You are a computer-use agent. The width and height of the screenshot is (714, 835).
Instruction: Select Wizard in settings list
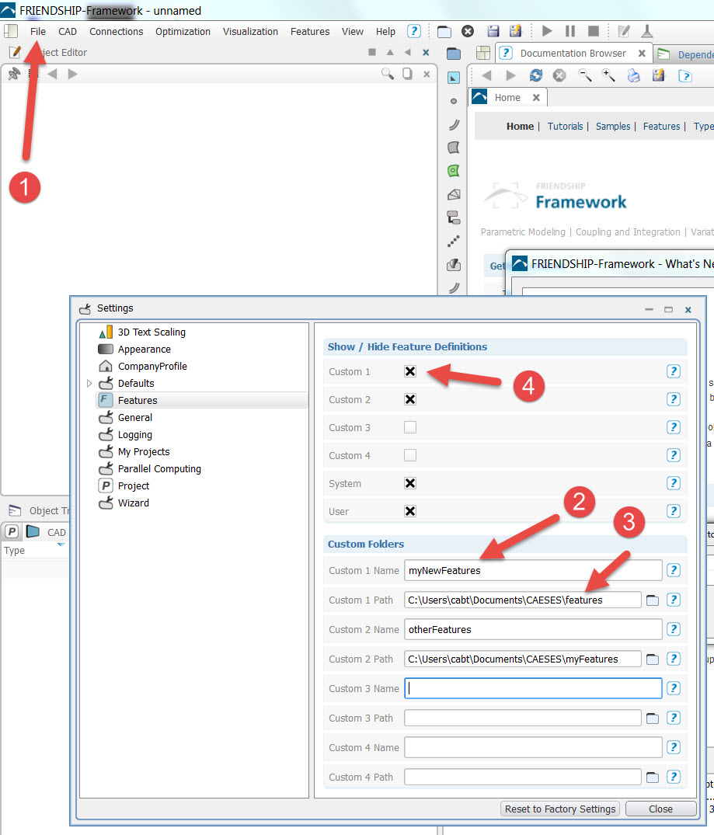(x=133, y=503)
